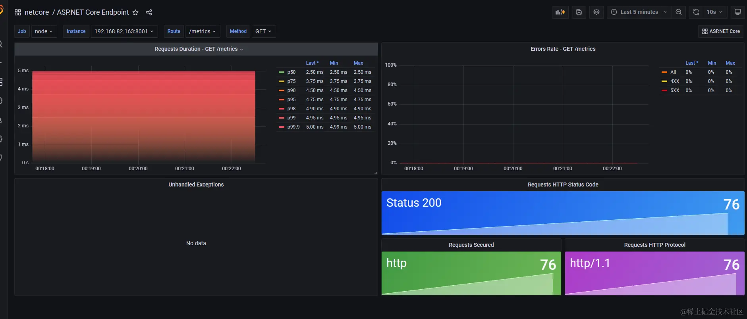
Task: Click the netcore folder breadcrumb
Action: coord(37,12)
